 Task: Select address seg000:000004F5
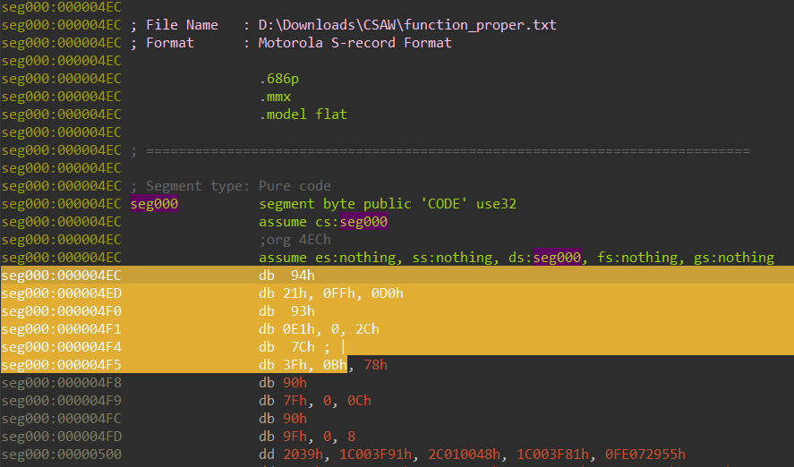click(61, 365)
